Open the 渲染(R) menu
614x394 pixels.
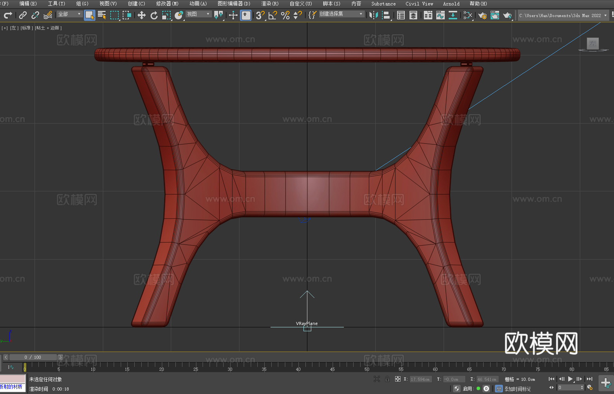[270, 3]
